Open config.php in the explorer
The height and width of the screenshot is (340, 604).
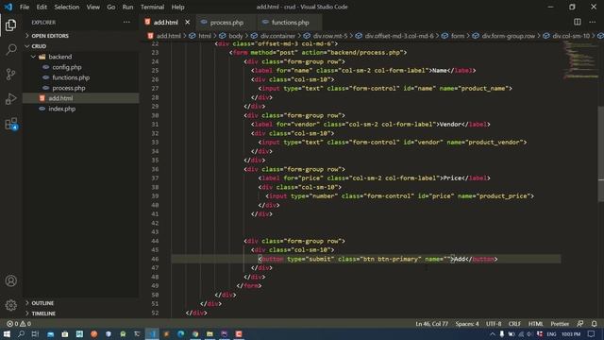[67, 67]
